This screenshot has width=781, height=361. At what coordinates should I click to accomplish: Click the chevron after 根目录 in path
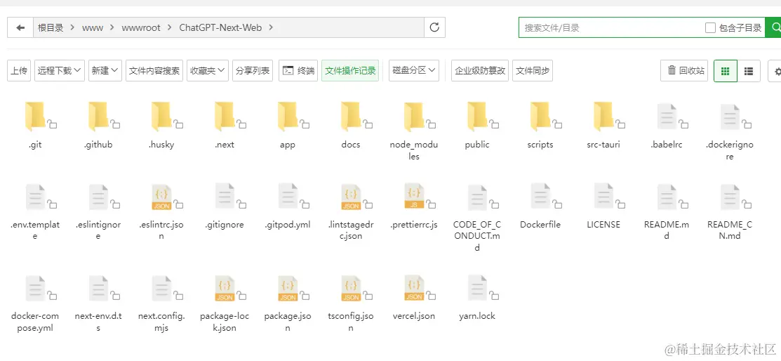click(x=73, y=28)
